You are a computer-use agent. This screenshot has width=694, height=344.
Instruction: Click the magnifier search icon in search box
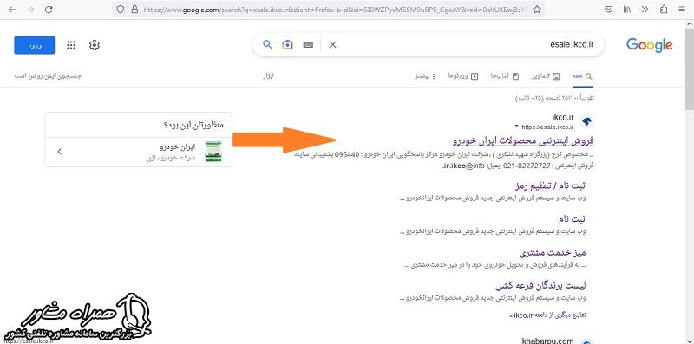tap(267, 44)
